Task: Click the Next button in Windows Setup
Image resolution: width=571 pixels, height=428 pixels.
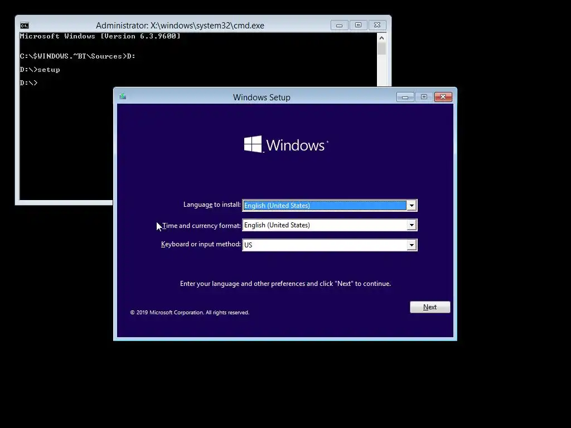Action: click(x=430, y=307)
